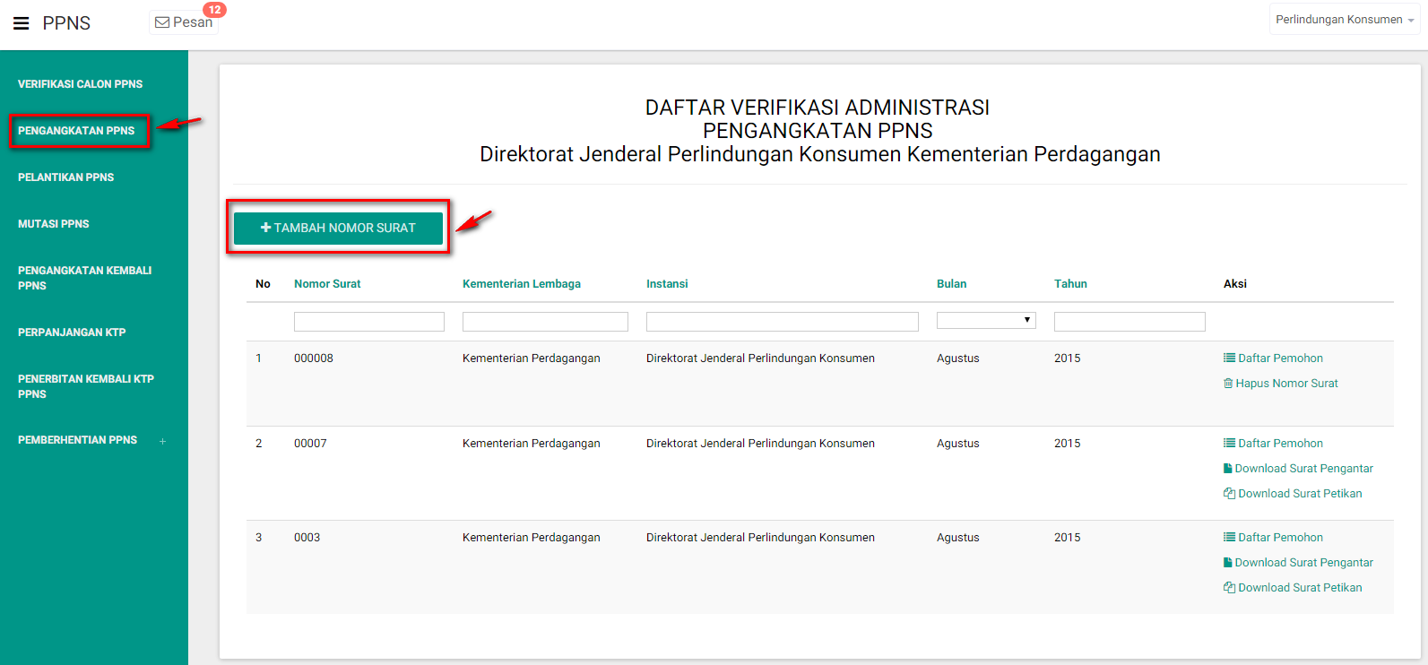Select Pelantikan PPNS in the sidebar
The width and height of the screenshot is (1428, 665).
point(65,177)
